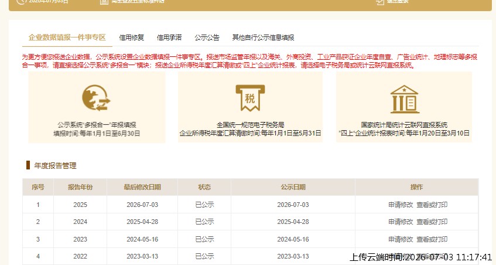Click 查看或打印 for the 2023 report

click(432, 239)
